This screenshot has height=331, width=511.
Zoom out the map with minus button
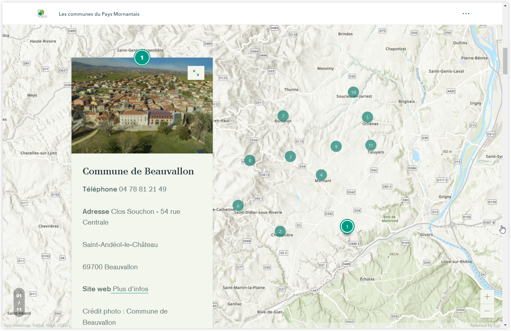(487, 311)
